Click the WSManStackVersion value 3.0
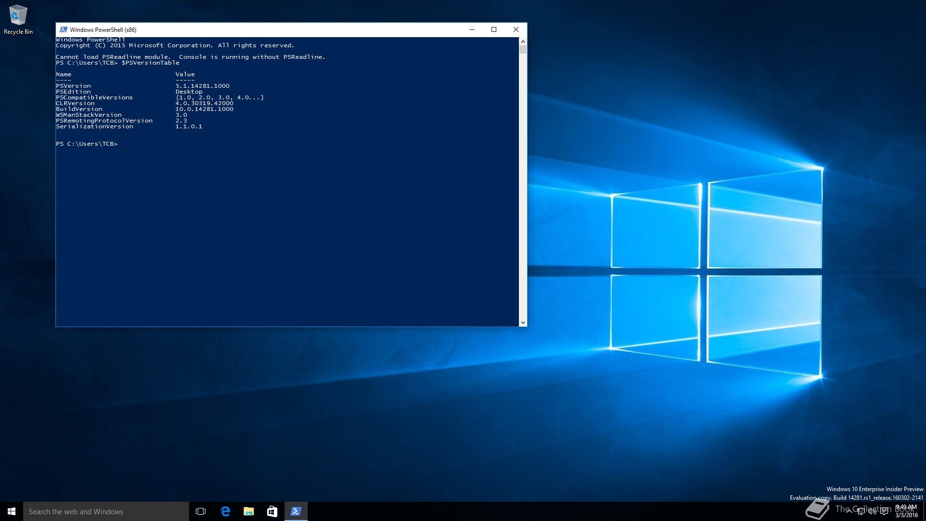926x521 pixels. tap(181, 115)
